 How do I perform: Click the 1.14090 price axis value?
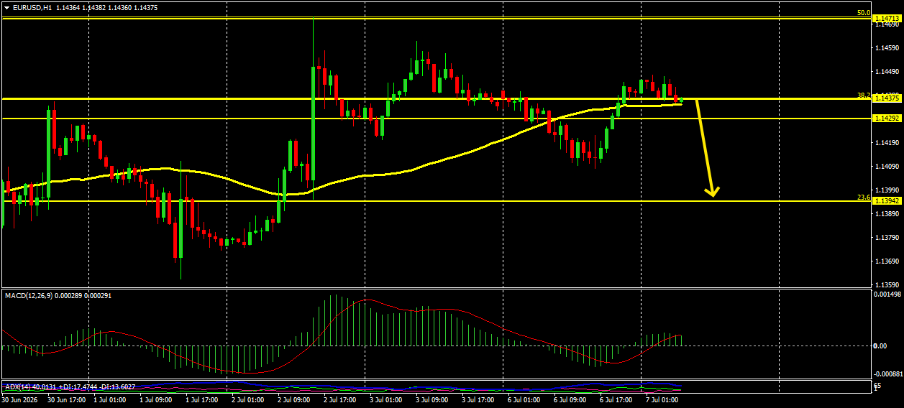tap(886, 167)
